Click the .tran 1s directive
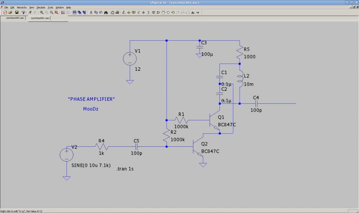Screen dimensions: 359x213 [x=125, y=169]
